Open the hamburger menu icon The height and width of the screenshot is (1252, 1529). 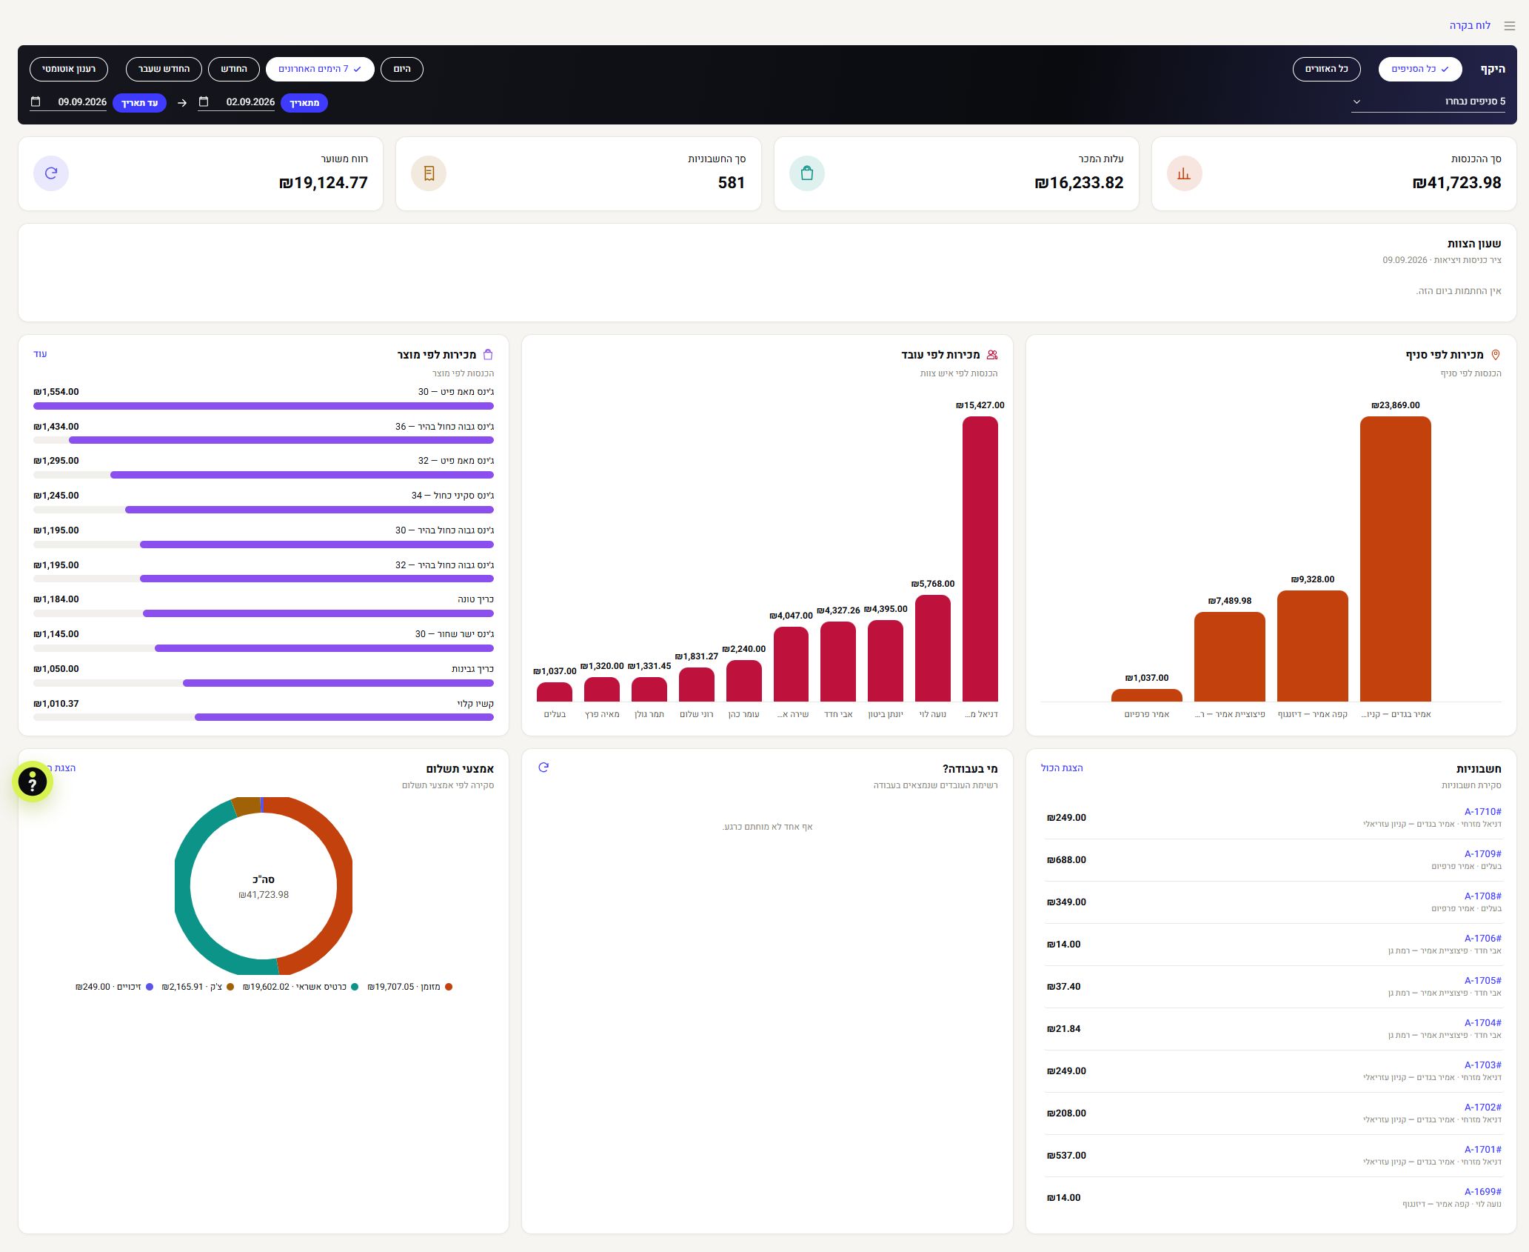pyautogui.click(x=1509, y=26)
